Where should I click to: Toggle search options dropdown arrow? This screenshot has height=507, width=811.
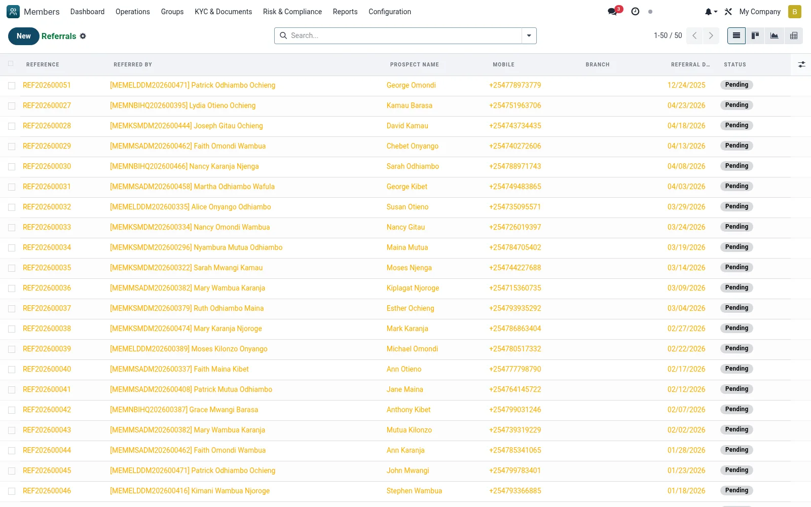click(529, 35)
